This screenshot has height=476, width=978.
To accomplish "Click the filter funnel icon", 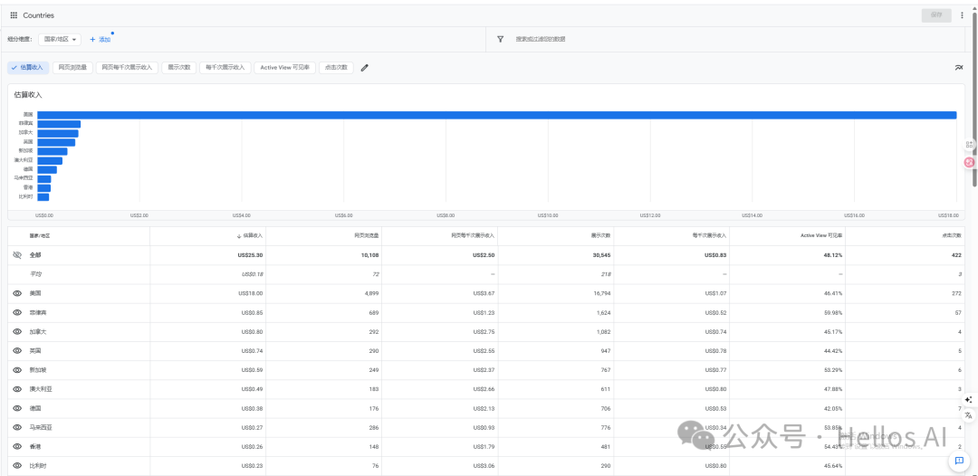I will click(500, 39).
